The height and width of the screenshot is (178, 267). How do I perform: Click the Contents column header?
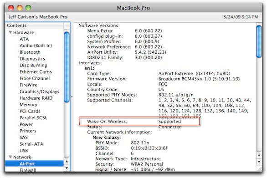click(x=34, y=25)
